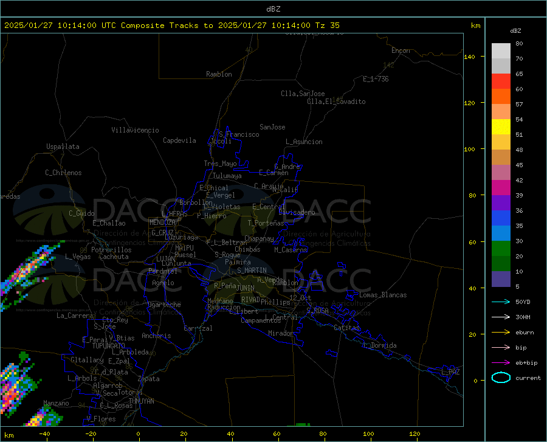Click the Zapata map label
The image size is (547, 442).
(x=149, y=379)
